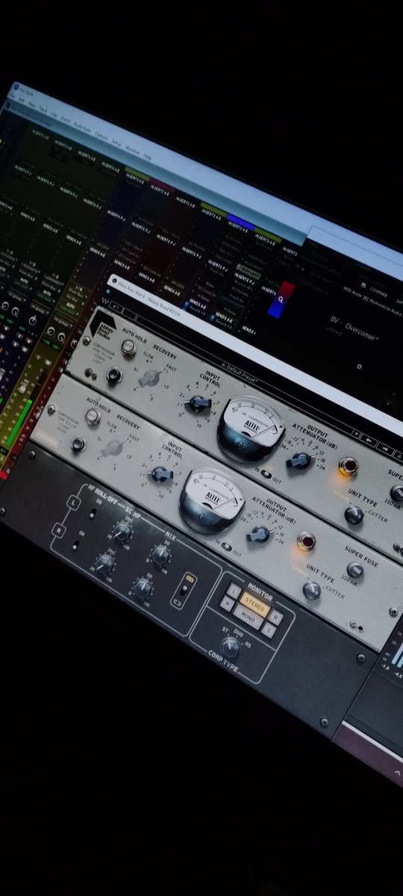403x896 pixels.
Task: Click the lower Mix knob
Action: click(x=141, y=588)
